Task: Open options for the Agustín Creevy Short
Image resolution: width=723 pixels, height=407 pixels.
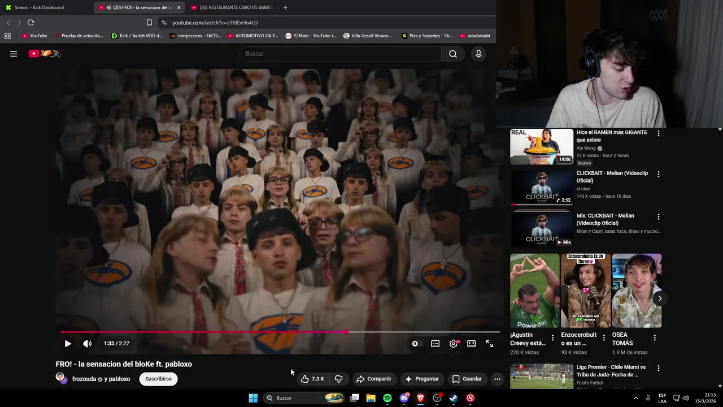Action: pyautogui.click(x=553, y=337)
